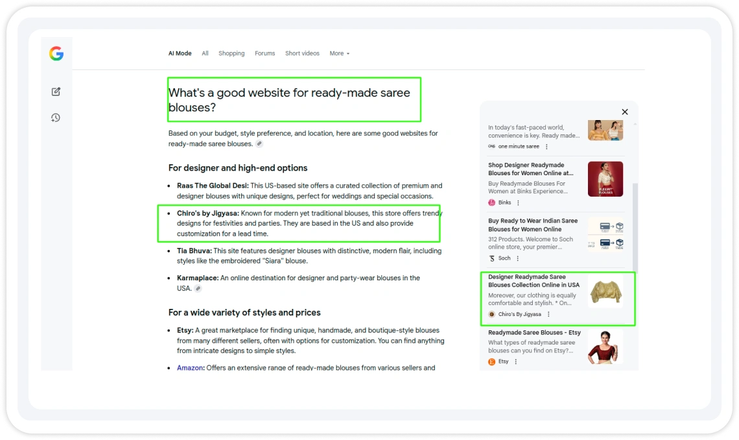Expand the More dropdown
The width and height of the screenshot is (739, 440).
point(339,53)
